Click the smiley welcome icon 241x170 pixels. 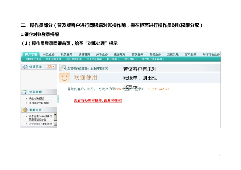(64, 78)
